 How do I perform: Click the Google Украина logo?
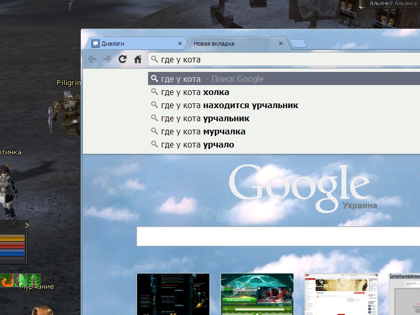303,188
